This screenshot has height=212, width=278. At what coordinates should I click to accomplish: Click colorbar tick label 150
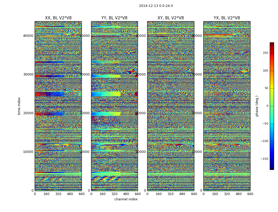point(266,53)
